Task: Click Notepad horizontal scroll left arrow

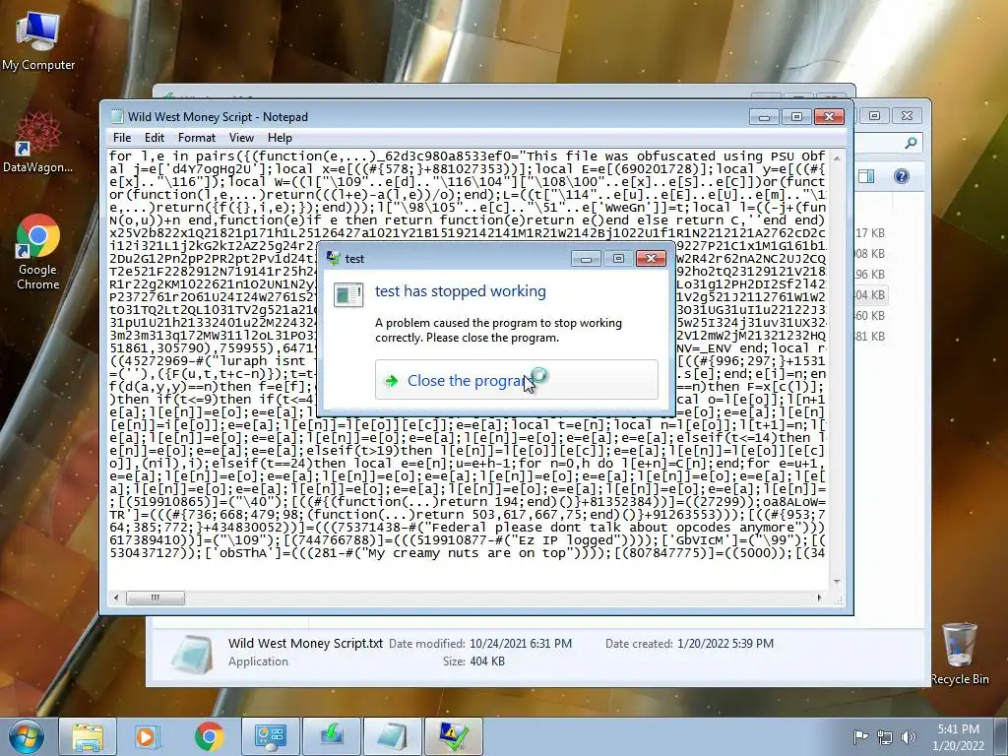Action: 116,598
